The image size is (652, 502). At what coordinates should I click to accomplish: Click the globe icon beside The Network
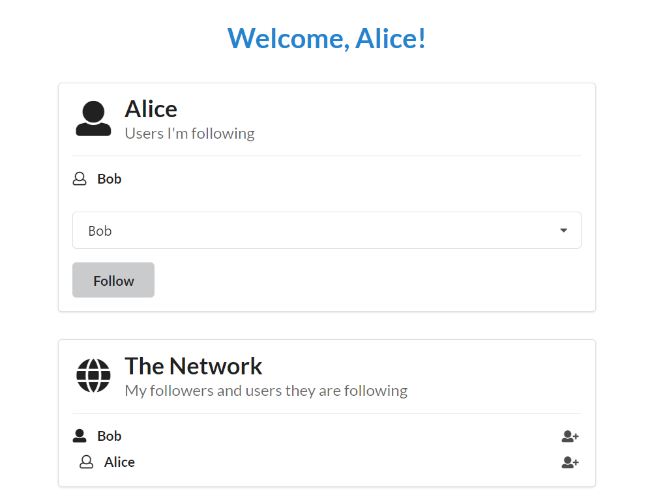(93, 376)
